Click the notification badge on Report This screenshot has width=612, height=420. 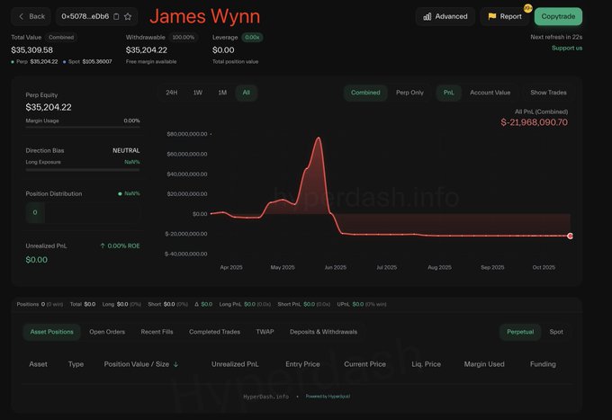[527, 8]
